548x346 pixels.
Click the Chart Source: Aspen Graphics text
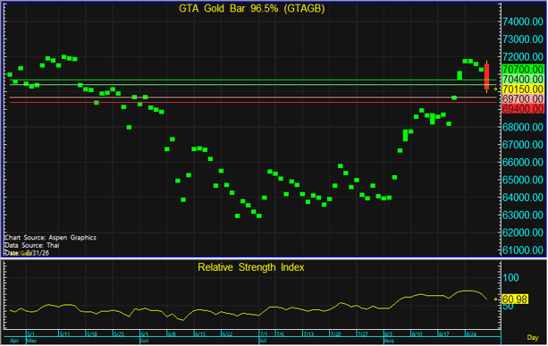(x=50, y=237)
